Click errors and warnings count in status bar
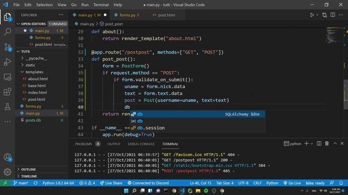The width and height of the screenshot is (348, 195). pyautogui.click(x=87, y=183)
